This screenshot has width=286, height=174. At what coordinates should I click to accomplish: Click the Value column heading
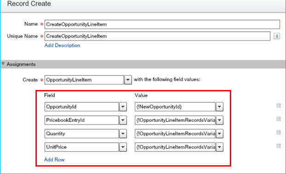tap(141, 96)
